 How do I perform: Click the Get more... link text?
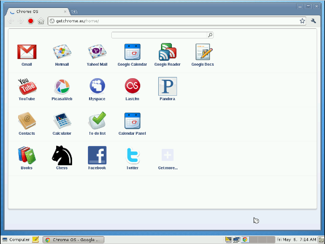pyautogui.click(x=168, y=168)
